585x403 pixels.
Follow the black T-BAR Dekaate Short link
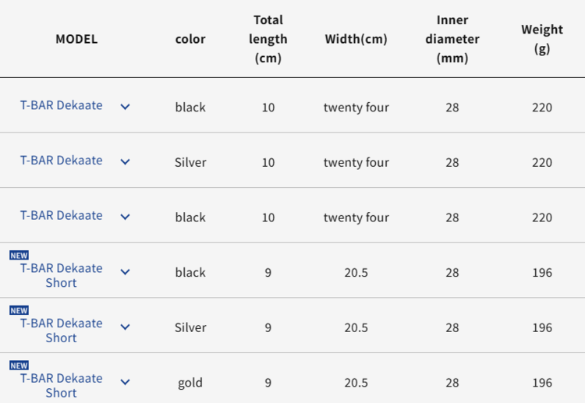point(61,275)
